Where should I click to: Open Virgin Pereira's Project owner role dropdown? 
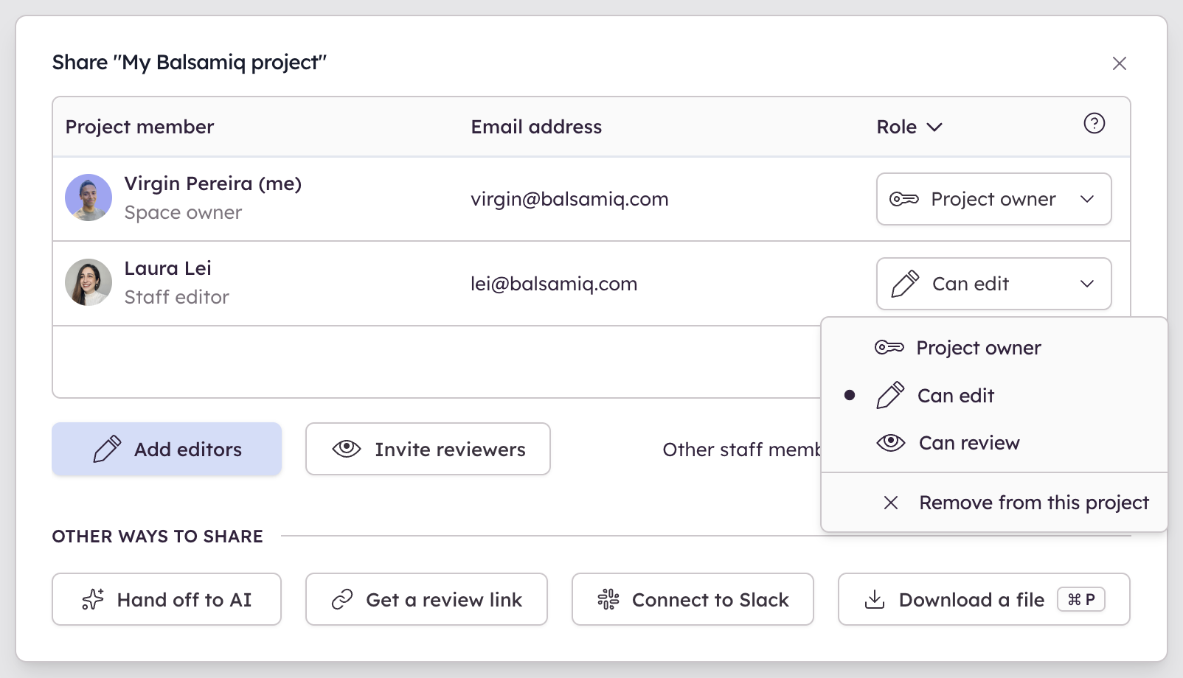point(993,199)
